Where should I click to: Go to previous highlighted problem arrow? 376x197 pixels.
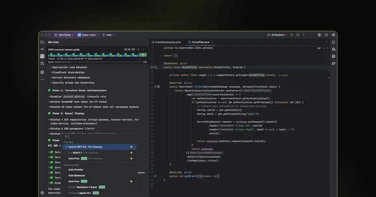click(324, 48)
